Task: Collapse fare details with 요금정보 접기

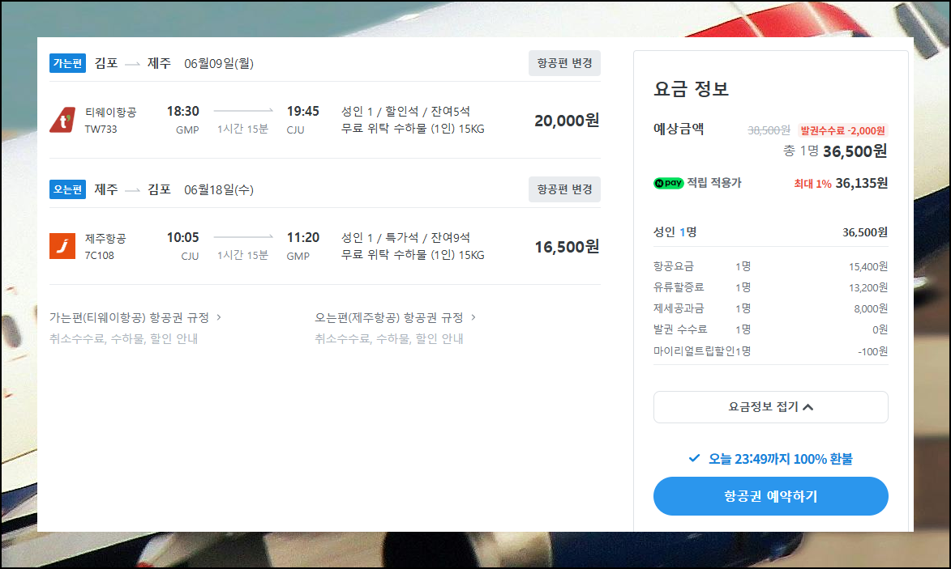Action: 771,407
